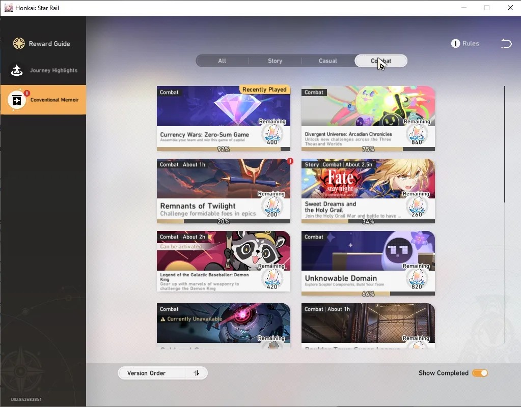Image resolution: width=521 pixels, height=407 pixels.
Task: Open the Remnants of Twilight card
Action: click(223, 191)
